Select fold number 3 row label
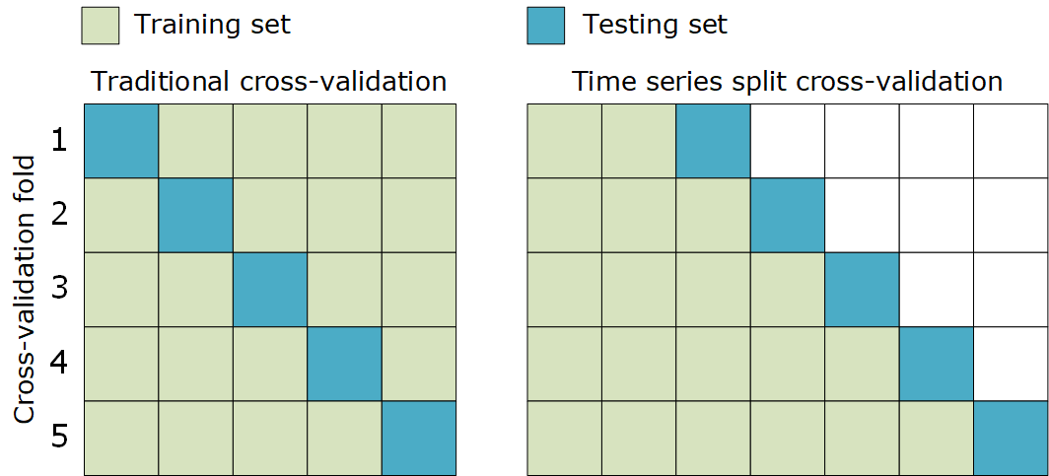 (x=59, y=290)
